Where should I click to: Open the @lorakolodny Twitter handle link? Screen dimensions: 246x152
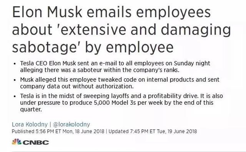coord(71,124)
